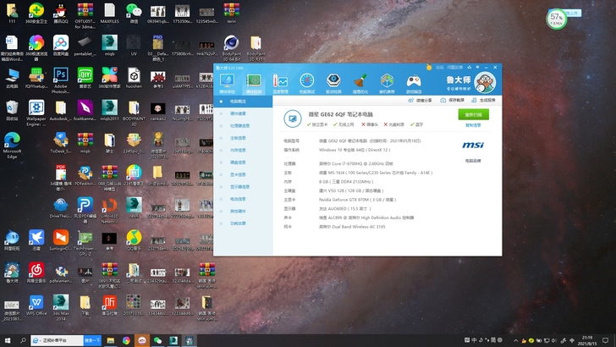The height and width of the screenshot is (347, 616).
Task: Click the Core i7-6700HQ processor text
Action: click(356, 163)
